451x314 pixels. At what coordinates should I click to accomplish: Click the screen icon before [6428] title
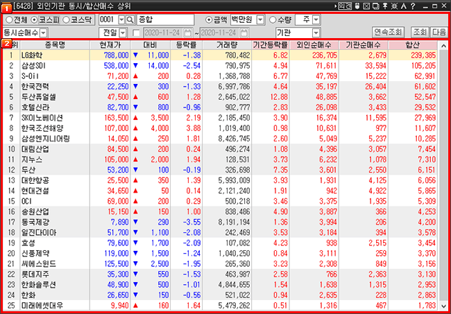[6, 7]
